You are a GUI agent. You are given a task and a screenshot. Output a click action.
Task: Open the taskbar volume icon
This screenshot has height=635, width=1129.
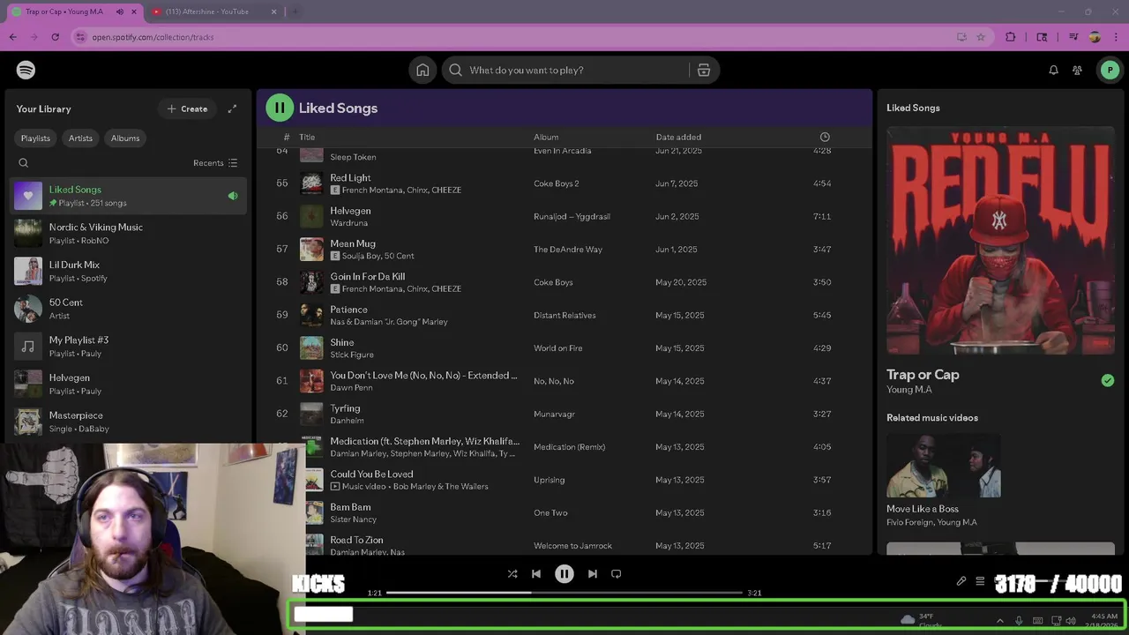tap(1071, 621)
